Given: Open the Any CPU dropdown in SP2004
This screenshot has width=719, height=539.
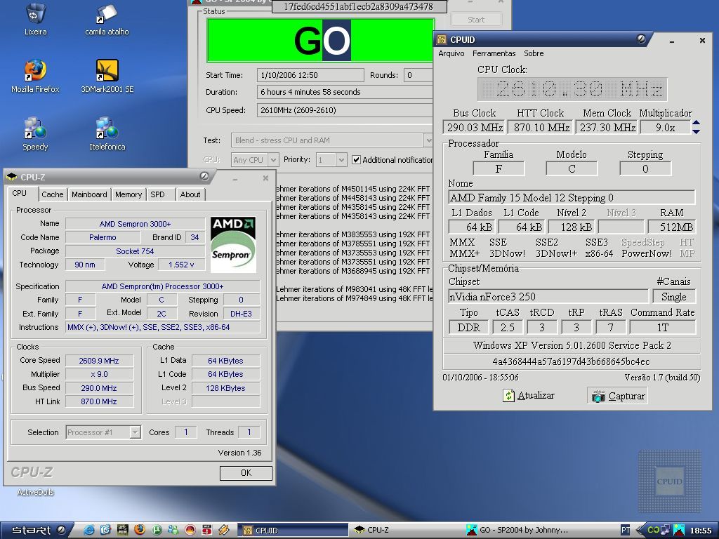Looking at the screenshot, I should [273, 160].
